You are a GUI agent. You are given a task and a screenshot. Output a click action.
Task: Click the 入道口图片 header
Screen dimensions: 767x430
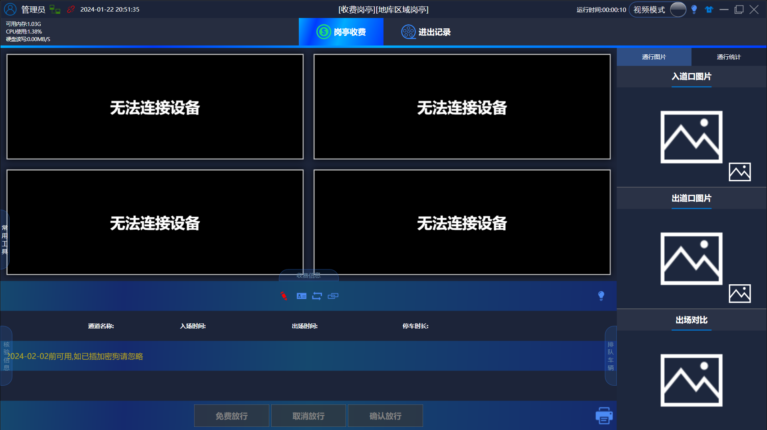coord(691,76)
